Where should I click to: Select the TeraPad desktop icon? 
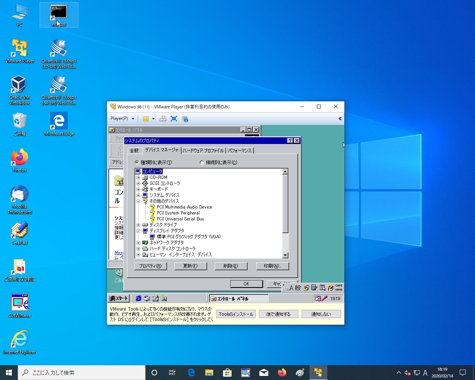point(19,233)
